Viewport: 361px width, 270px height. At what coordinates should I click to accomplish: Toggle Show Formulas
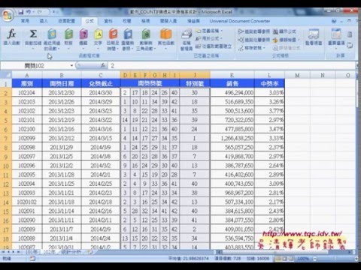click(x=285, y=31)
